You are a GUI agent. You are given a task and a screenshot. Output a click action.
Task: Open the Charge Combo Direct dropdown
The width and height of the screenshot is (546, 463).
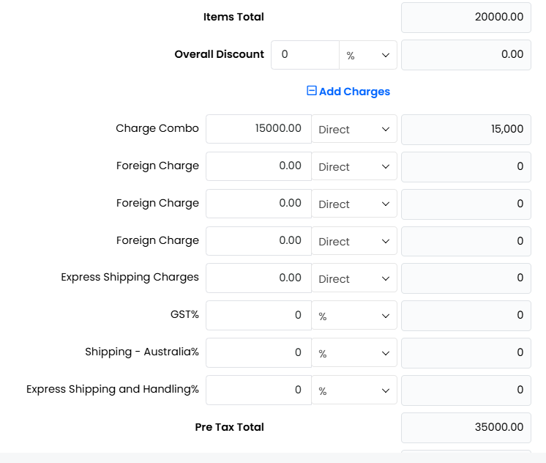(x=354, y=129)
